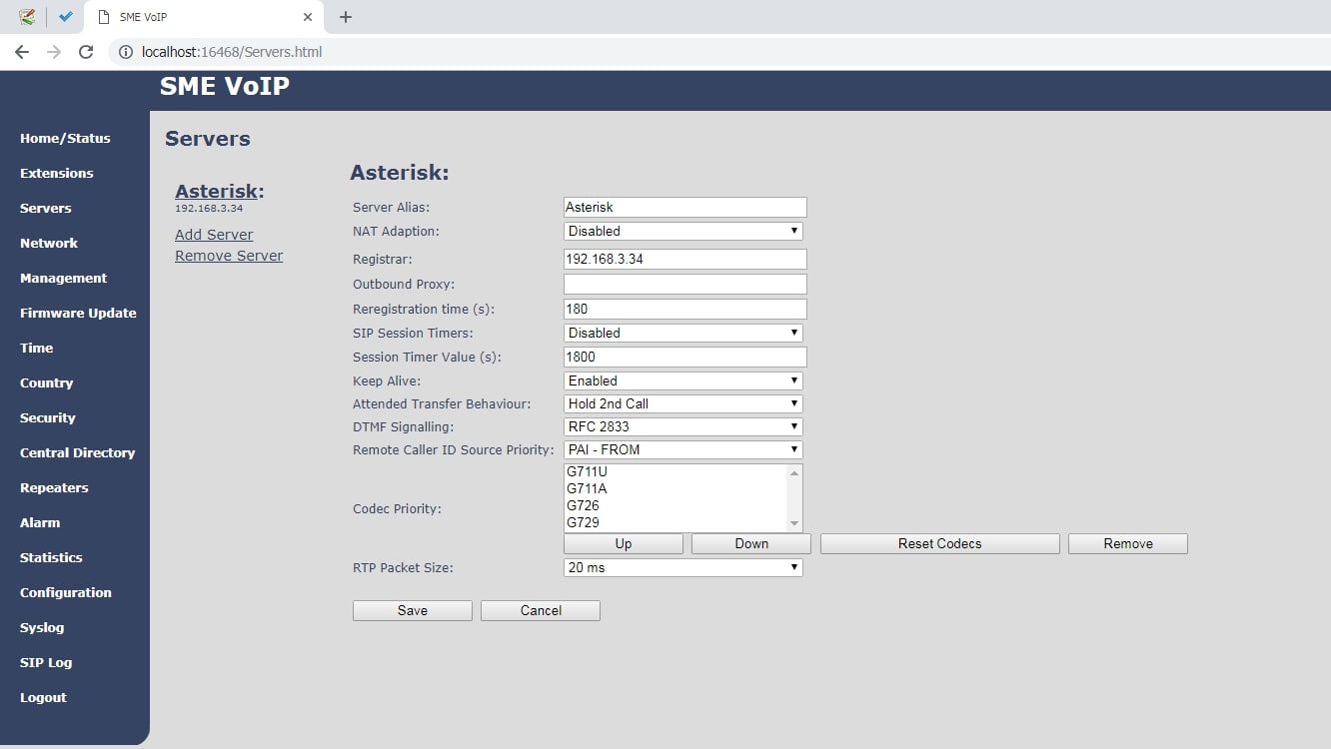Screen dimensions: 1331x749
Task: Open NAT Adaption dropdown
Action: pos(683,231)
